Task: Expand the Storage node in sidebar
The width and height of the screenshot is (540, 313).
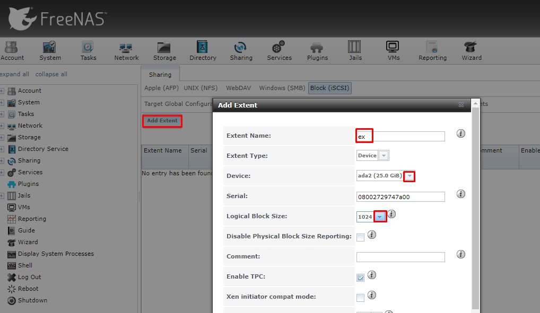Action: tap(2, 138)
